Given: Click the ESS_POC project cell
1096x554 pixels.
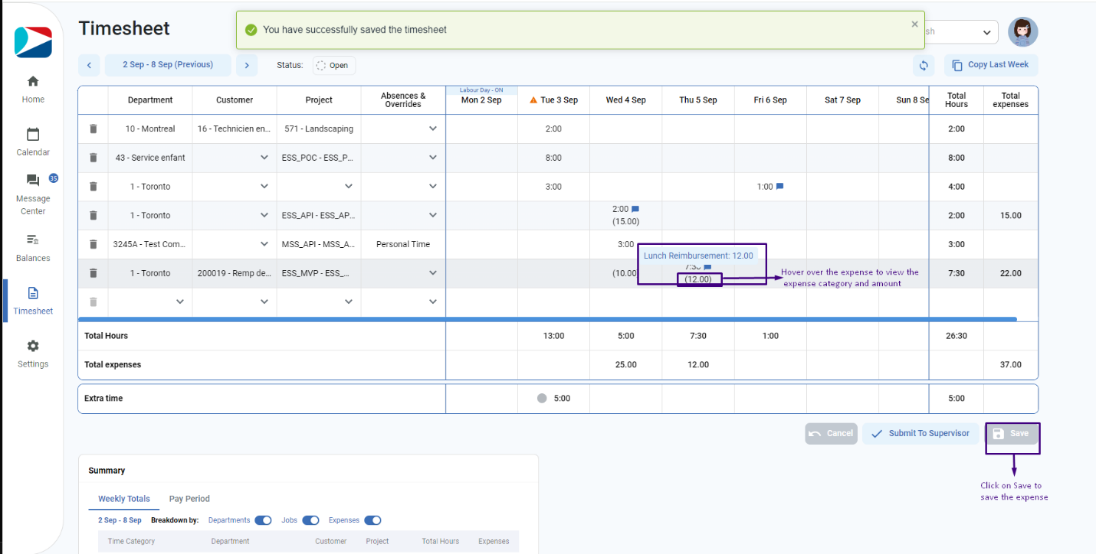Looking at the screenshot, I should click(x=319, y=158).
